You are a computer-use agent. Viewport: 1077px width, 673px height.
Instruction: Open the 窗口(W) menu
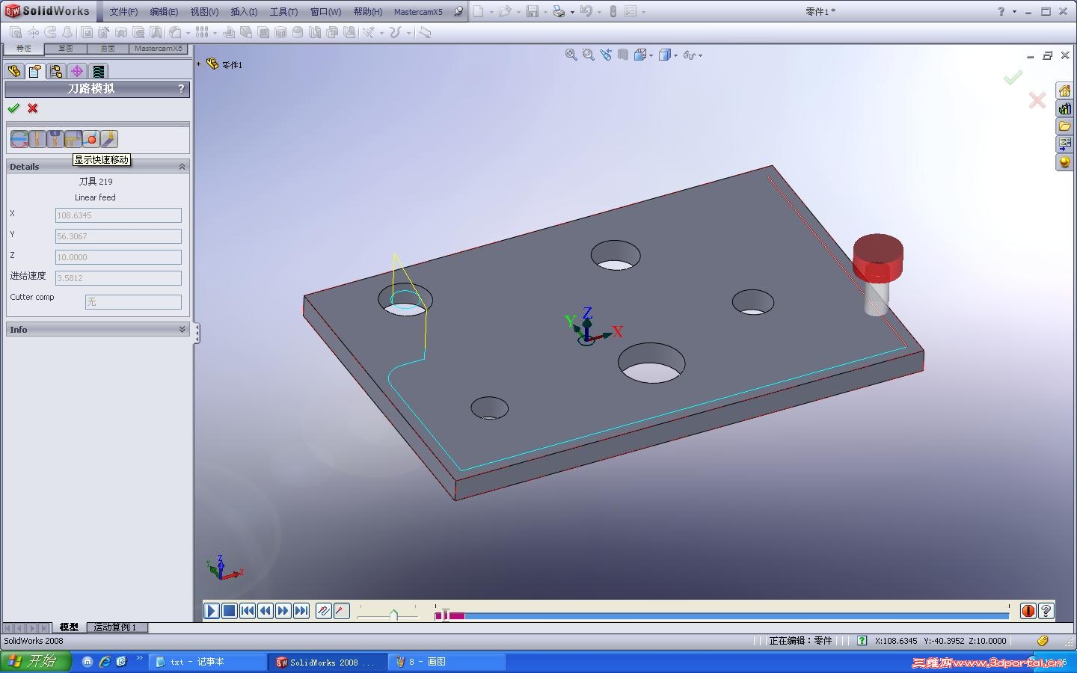(325, 12)
